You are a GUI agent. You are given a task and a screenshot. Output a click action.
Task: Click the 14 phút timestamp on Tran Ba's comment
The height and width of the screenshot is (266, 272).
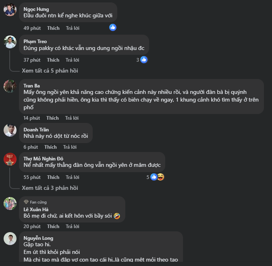tap(31, 118)
